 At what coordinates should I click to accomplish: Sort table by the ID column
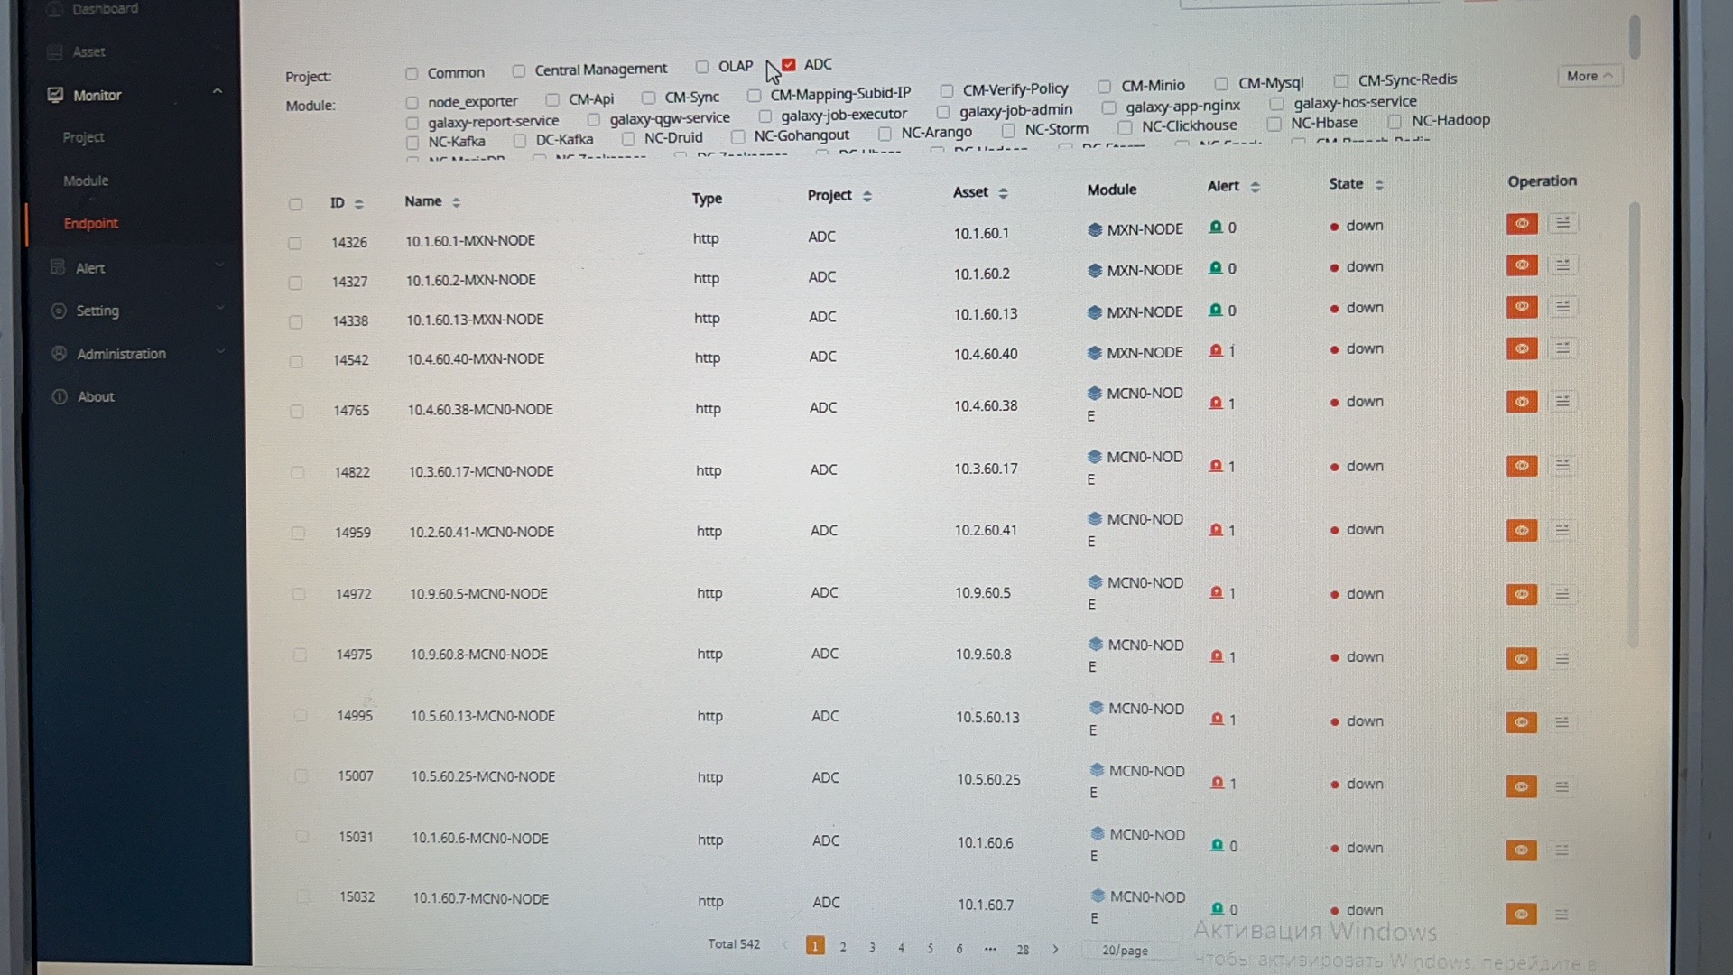click(x=359, y=204)
